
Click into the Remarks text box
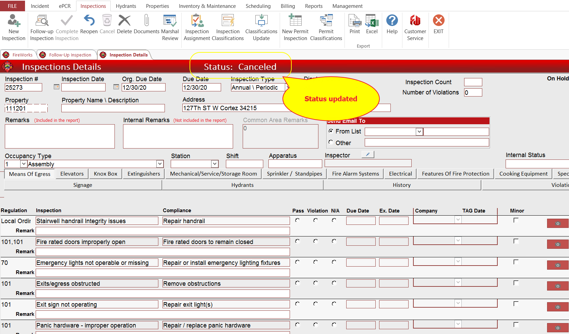(60, 136)
